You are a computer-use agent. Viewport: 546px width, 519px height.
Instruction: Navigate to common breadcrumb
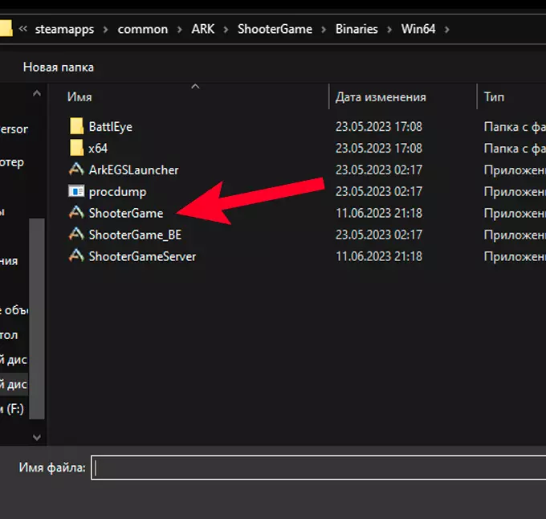pos(143,29)
